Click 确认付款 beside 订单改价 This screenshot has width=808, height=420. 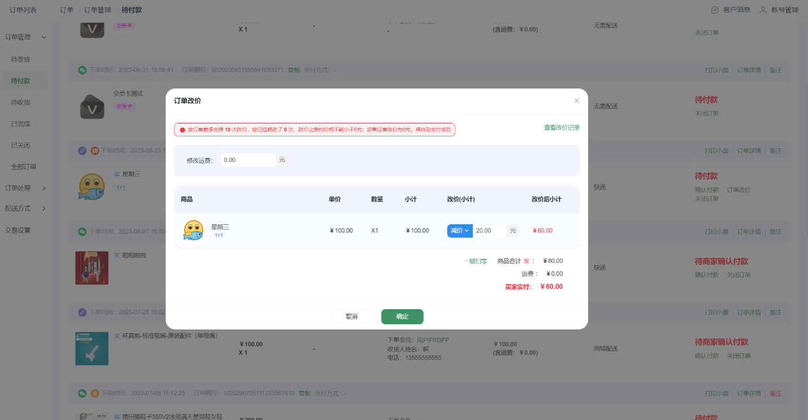point(706,190)
